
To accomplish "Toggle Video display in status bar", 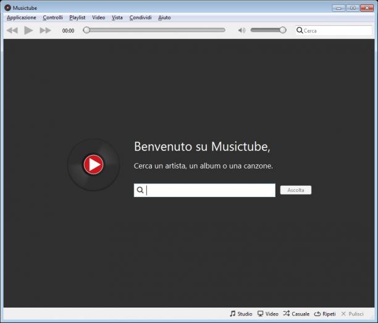I will (268, 314).
